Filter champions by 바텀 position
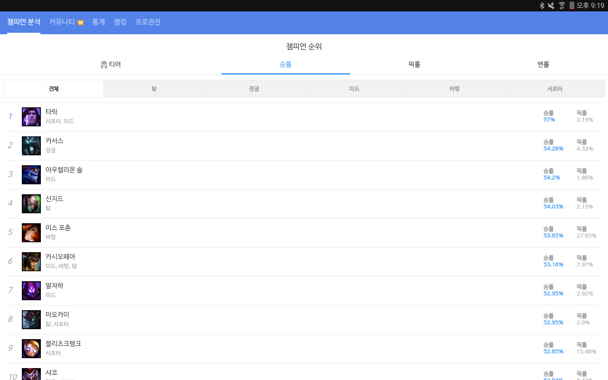Image resolution: width=608 pixels, height=380 pixels. click(455, 89)
